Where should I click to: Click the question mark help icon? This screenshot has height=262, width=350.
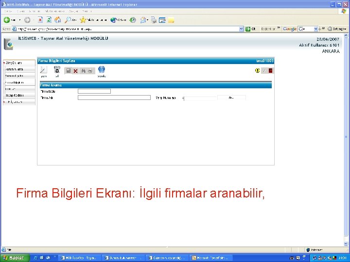point(264,71)
